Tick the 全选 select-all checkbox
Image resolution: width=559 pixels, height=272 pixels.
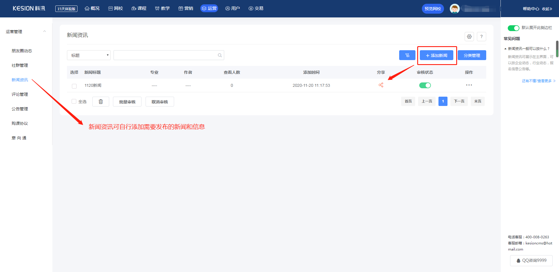74,101
